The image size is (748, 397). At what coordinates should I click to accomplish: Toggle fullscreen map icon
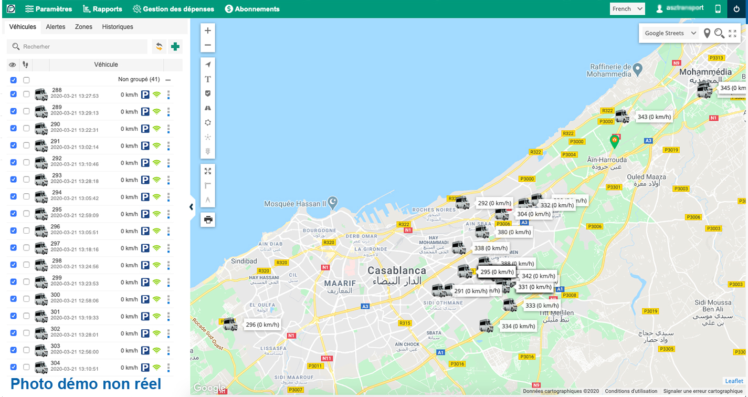(733, 33)
